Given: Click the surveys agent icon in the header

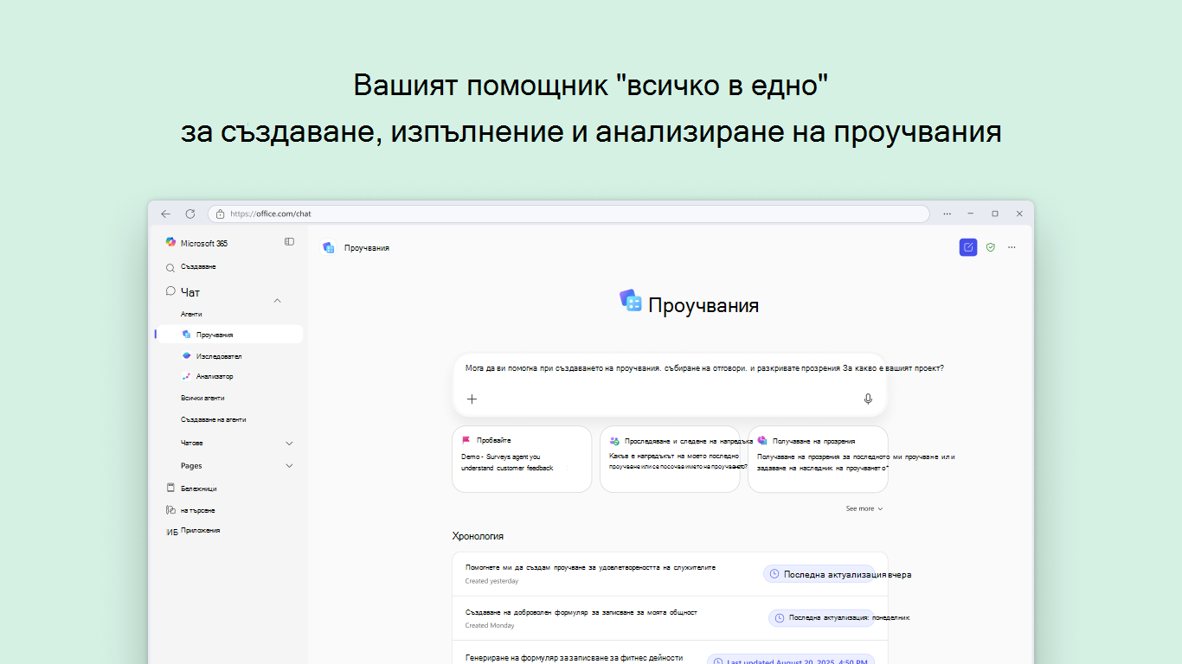Looking at the screenshot, I should pyautogui.click(x=328, y=247).
